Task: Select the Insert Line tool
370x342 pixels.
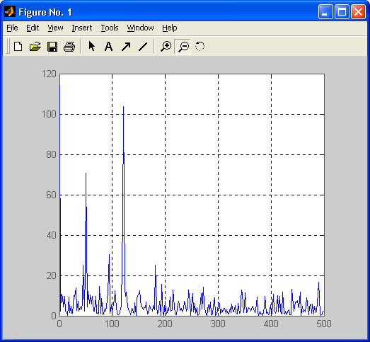Action: point(143,47)
